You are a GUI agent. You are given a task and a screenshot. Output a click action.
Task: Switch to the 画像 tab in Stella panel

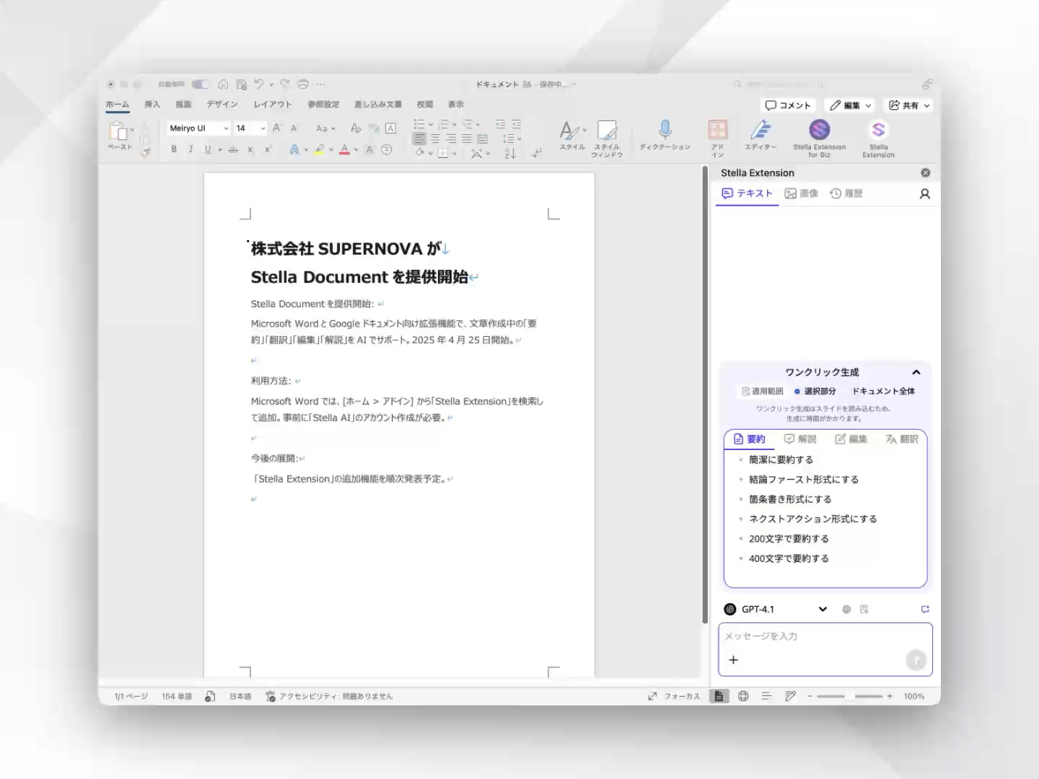point(802,193)
